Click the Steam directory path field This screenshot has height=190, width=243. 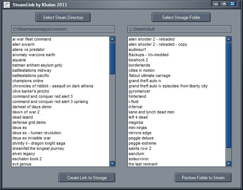click(x=63, y=29)
